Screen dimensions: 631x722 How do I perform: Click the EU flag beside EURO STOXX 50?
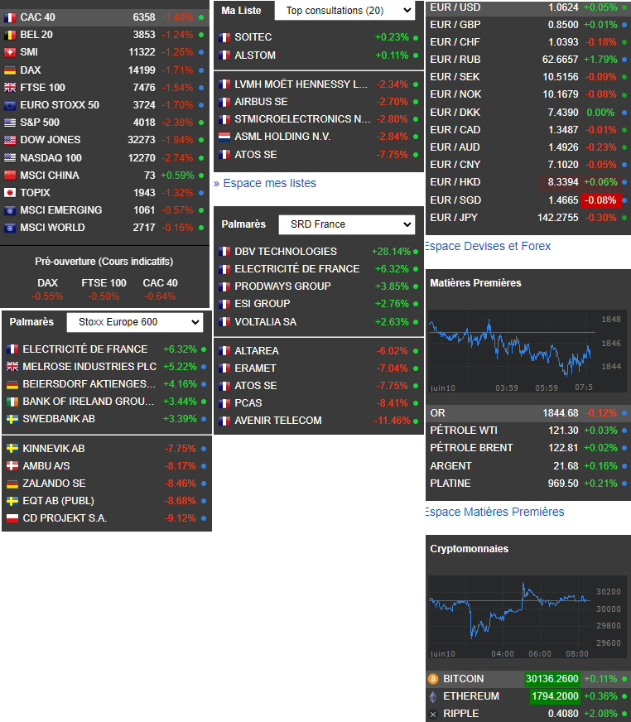click(x=10, y=105)
